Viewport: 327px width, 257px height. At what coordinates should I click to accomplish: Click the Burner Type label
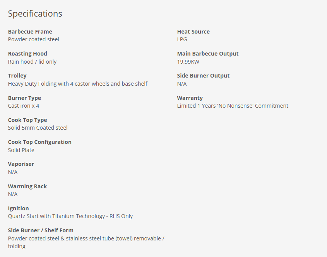pyautogui.click(x=24, y=98)
